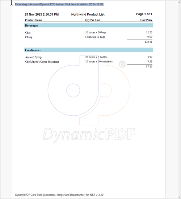Click the 'Product Name' column header

(x=33, y=20)
